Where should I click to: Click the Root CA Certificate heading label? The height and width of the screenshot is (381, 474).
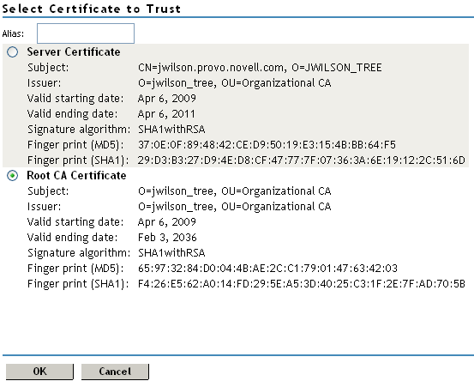(x=76, y=176)
